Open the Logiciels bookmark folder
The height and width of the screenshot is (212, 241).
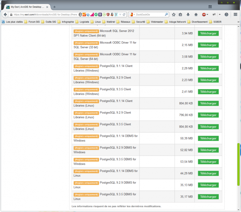point(84,22)
